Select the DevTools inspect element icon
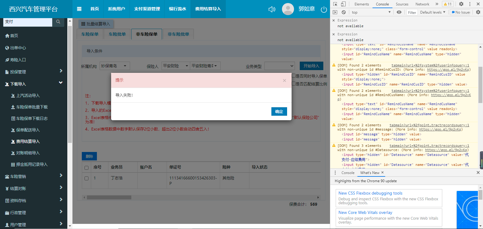Image resolution: width=483 pixels, height=229 pixels. [x=335, y=4]
